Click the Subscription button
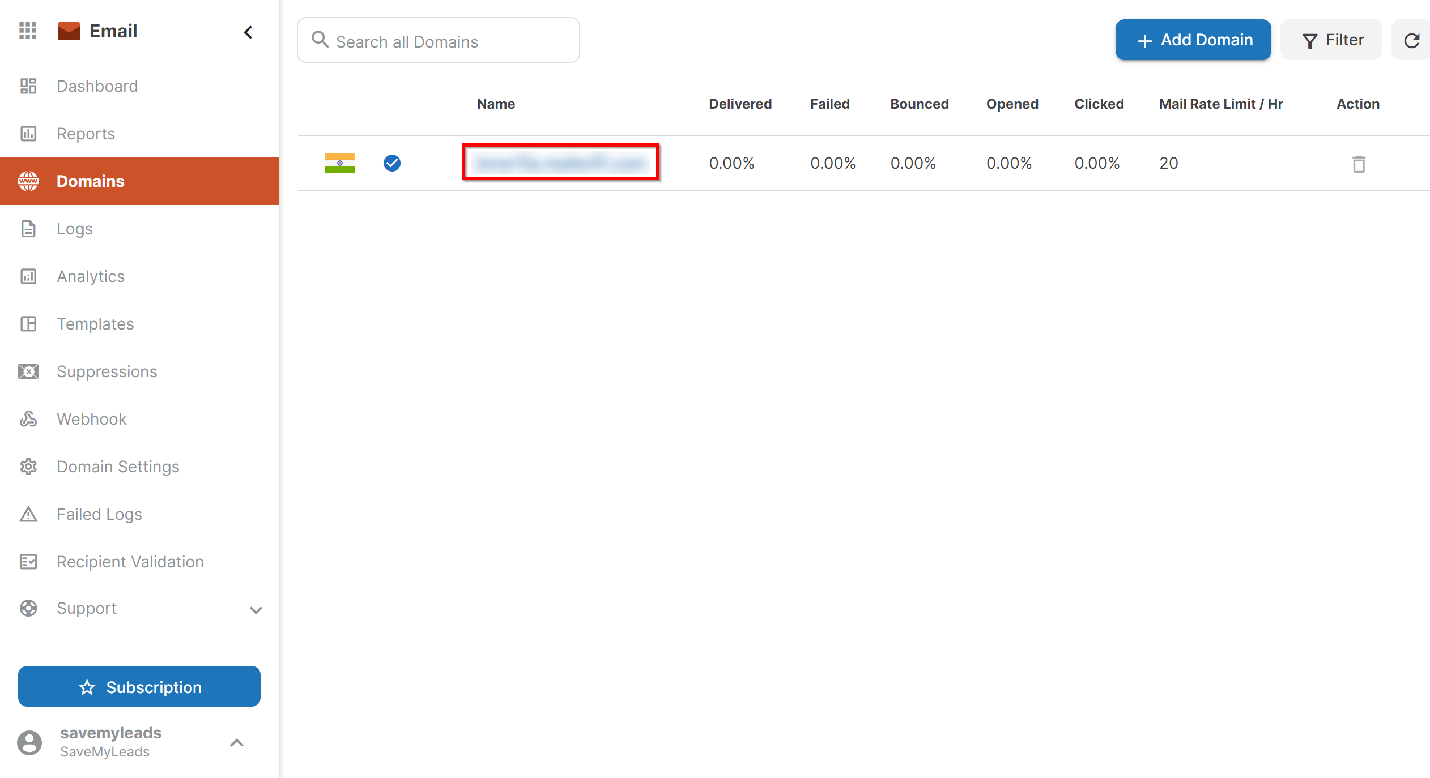The image size is (1430, 778). (139, 686)
